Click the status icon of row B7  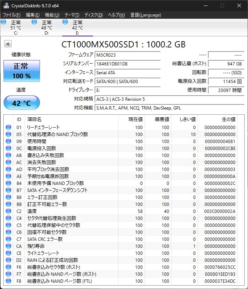click(x=8, y=190)
